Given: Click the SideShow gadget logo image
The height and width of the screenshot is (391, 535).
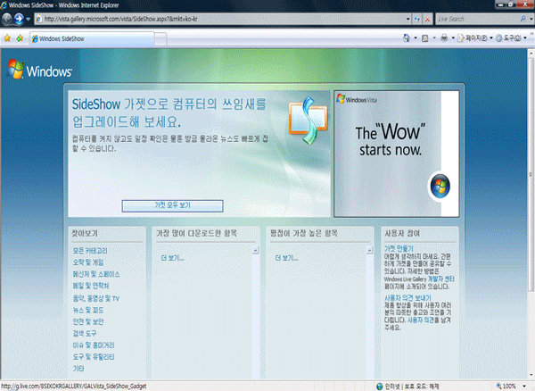Looking at the screenshot, I should (x=308, y=121).
